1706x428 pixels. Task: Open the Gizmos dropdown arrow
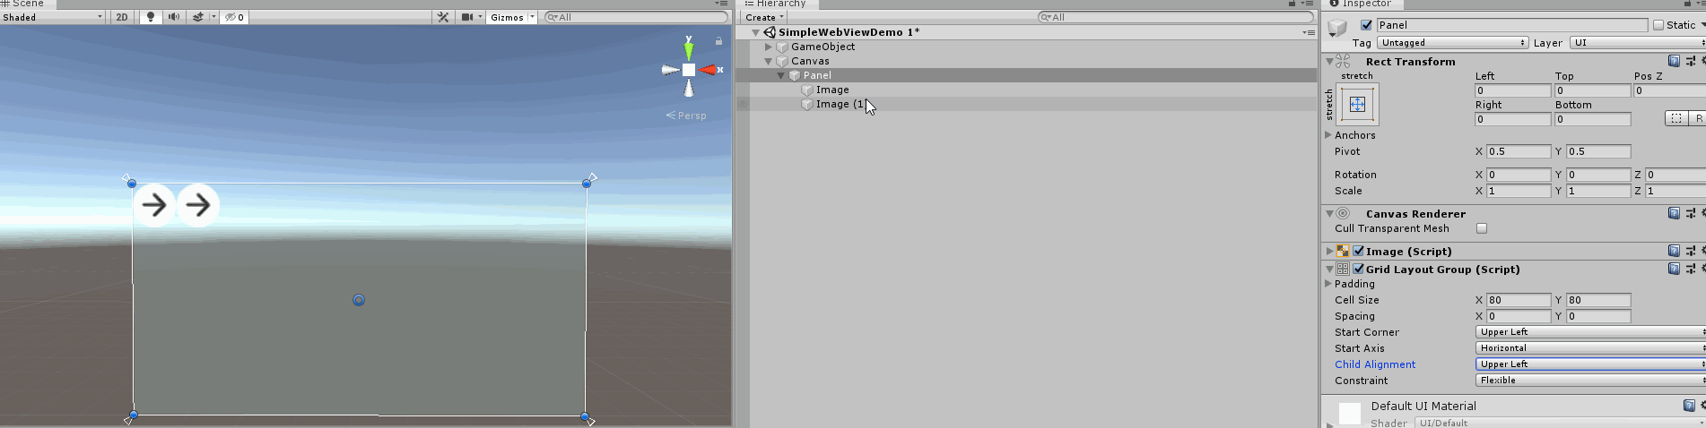pos(532,17)
